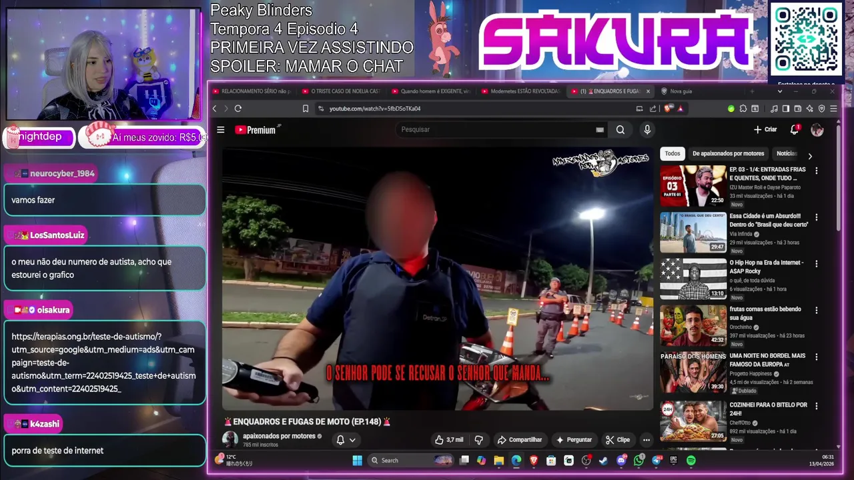Dislike the video with thumbs-down

click(x=478, y=440)
